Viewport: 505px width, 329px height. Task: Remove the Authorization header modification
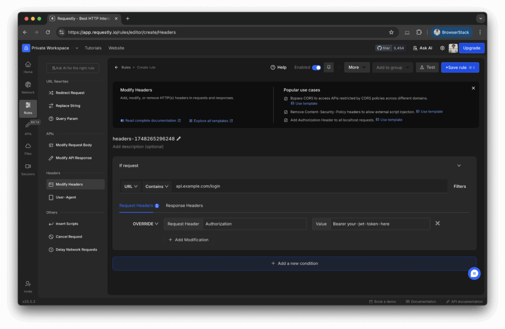coord(437,223)
